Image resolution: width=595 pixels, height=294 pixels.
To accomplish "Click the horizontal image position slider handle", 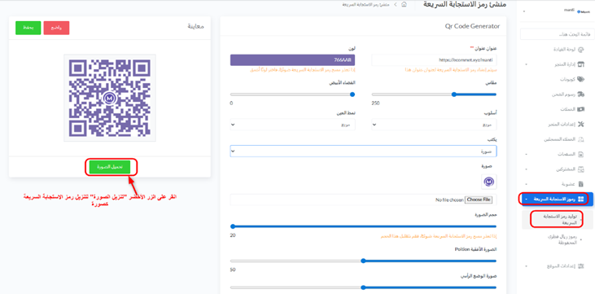I will click(x=363, y=261).
